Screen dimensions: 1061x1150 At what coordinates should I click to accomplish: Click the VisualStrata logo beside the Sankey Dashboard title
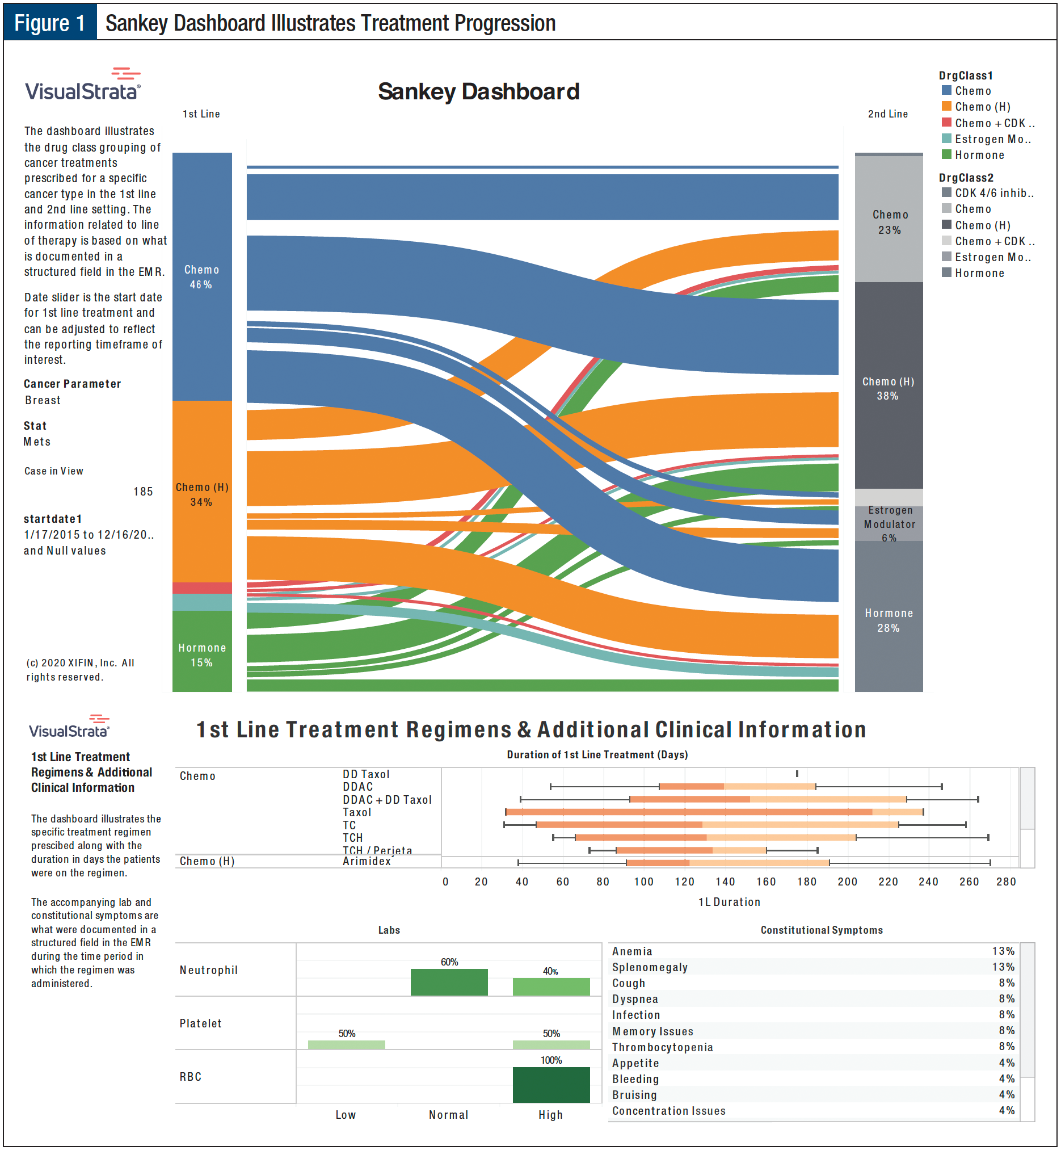click(83, 85)
